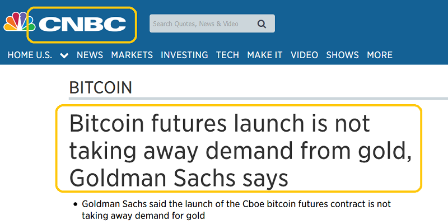Open the HOME U.S. menu item
448x224 pixels.
(30, 55)
